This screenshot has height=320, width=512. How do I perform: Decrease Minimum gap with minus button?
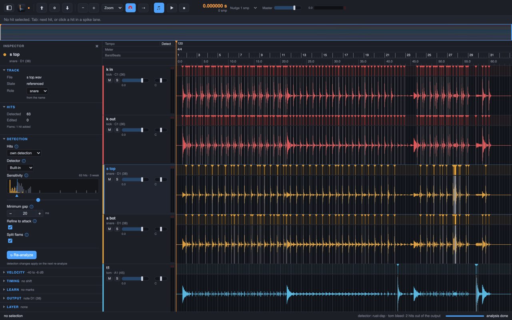pyautogui.click(x=10, y=214)
